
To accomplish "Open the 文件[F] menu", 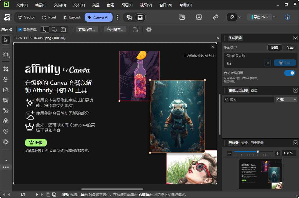I will (x=22, y=5).
